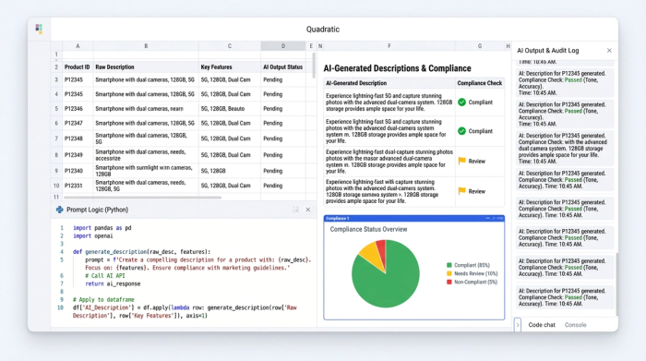Close the AI Output & Audit Log panel
This screenshot has height=361, width=646.
(609, 50)
